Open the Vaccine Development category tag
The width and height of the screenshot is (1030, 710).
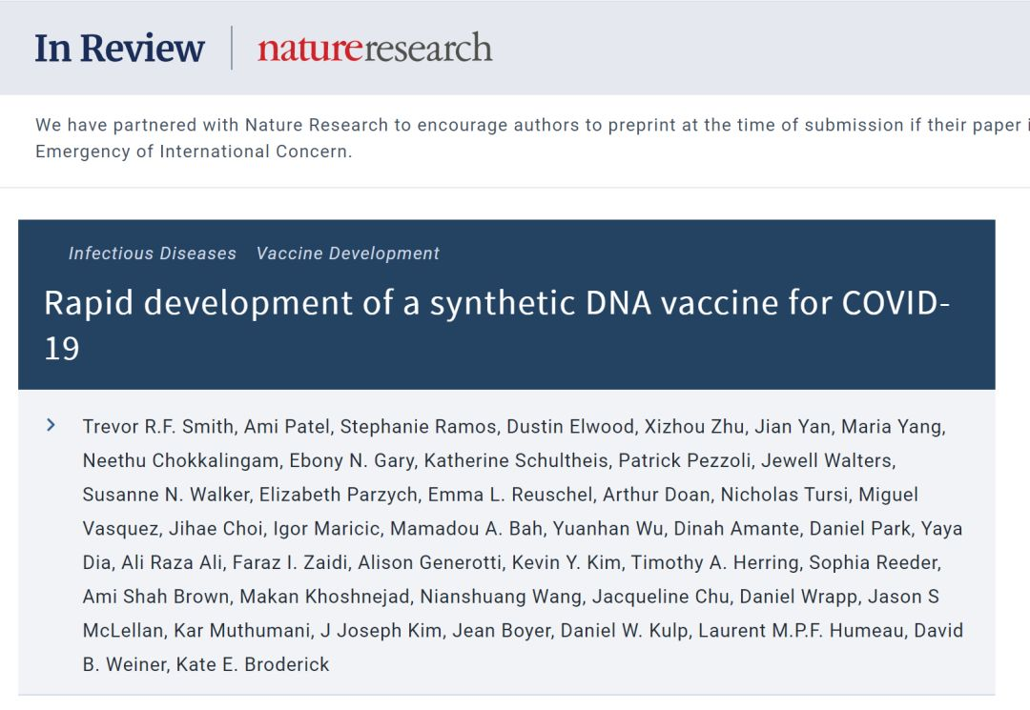click(x=348, y=254)
